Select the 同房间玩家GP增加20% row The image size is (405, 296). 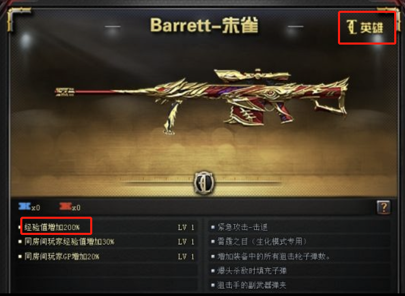tap(107, 256)
